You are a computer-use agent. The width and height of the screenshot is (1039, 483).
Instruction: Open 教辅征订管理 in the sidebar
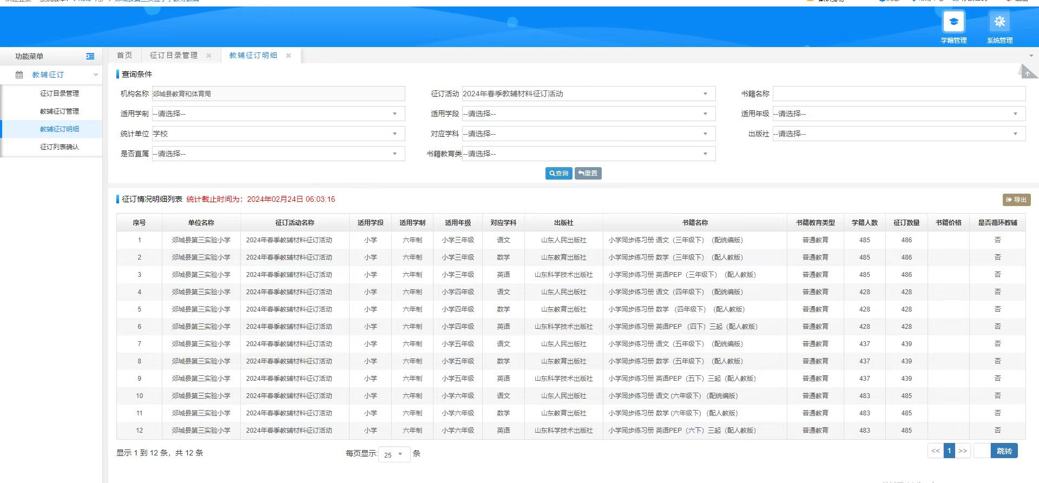pyautogui.click(x=60, y=111)
